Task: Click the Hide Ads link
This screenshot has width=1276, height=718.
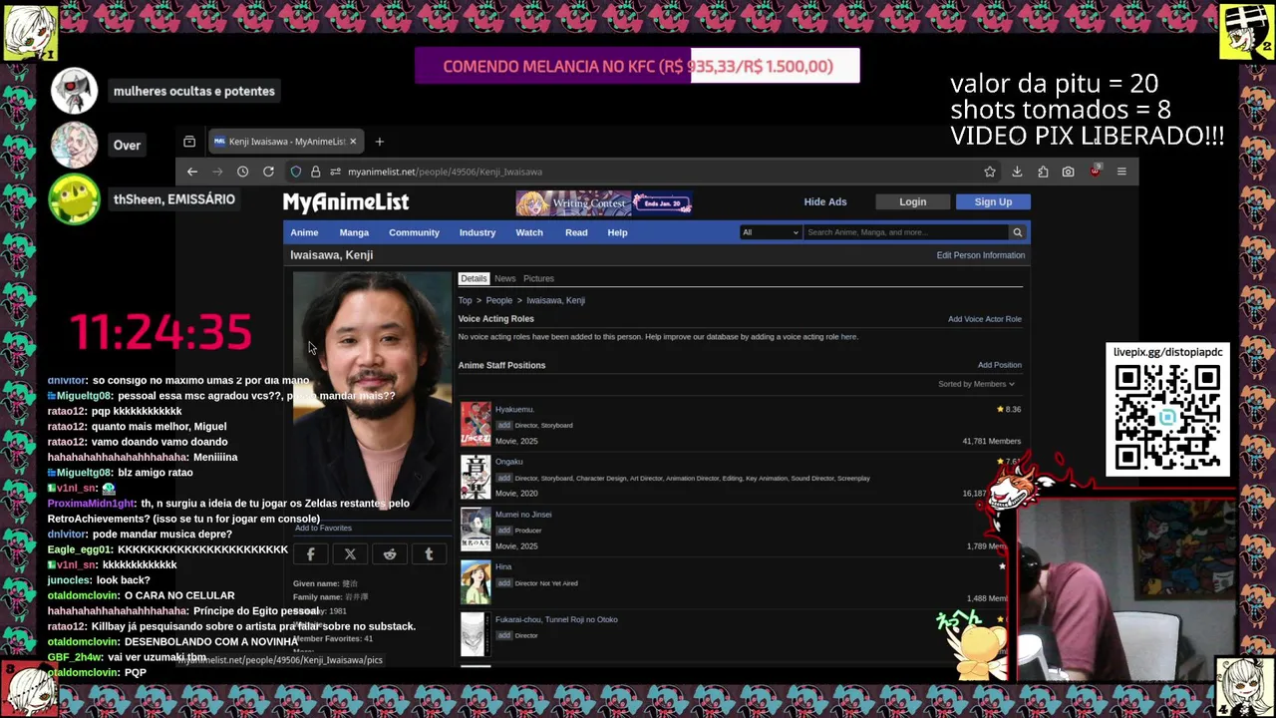Action: [825, 201]
